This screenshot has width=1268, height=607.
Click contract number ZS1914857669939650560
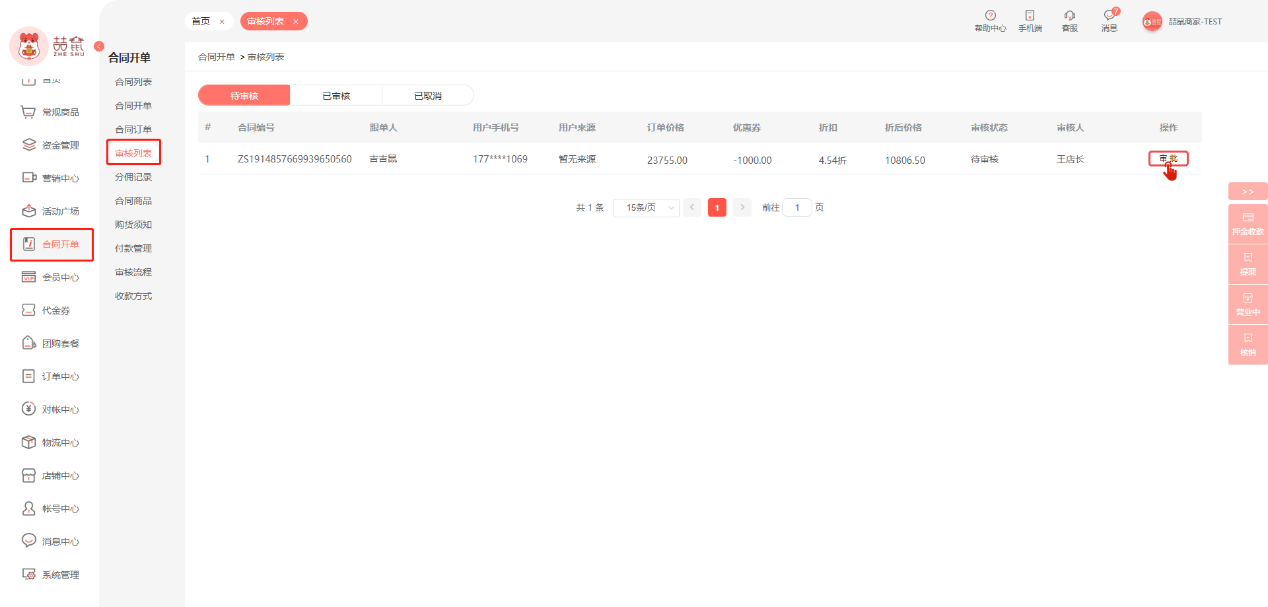[295, 159]
